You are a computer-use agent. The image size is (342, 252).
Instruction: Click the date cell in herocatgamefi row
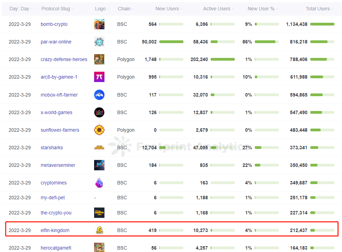click(20, 248)
